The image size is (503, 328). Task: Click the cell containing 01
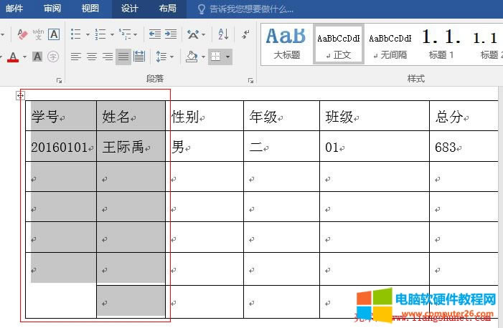tap(375, 146)
